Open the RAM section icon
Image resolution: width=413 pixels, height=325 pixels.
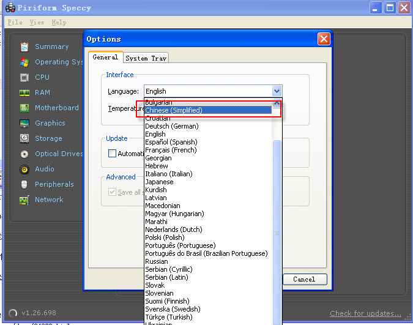tap(24, 92)
